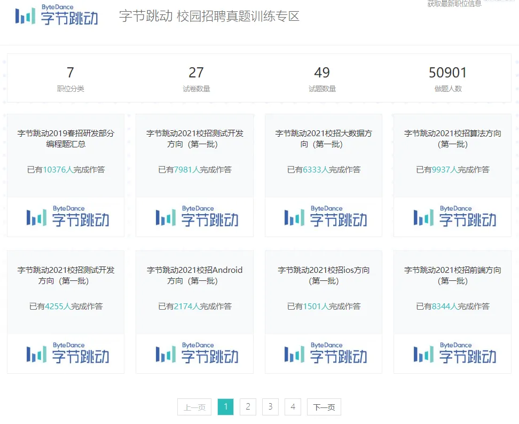Open the 字节跳动2021校招Android方向 paper title
The height and width of the screenshot is (424, 519).
pos(194,276)
